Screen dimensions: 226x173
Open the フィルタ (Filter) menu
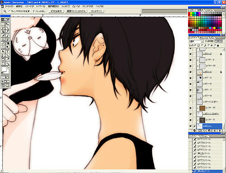point(66,6)
